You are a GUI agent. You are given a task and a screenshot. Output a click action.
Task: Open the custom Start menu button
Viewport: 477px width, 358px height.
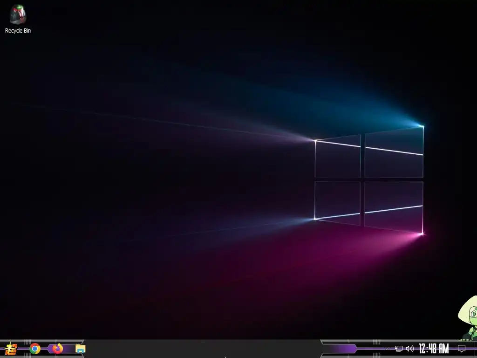pyautogui.click(x=11, y=349)
